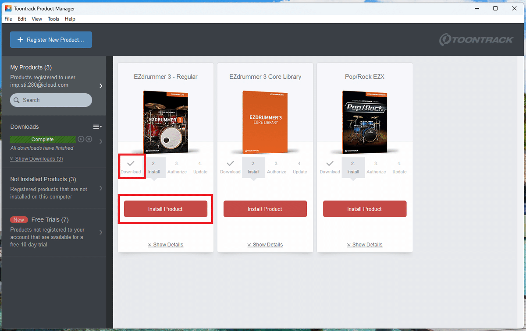
Task: Click the Pop/Rock EZX box art
Action: (365, 122)
